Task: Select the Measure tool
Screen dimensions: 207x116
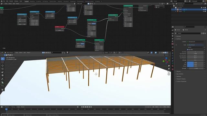Action: coord(3,82)
